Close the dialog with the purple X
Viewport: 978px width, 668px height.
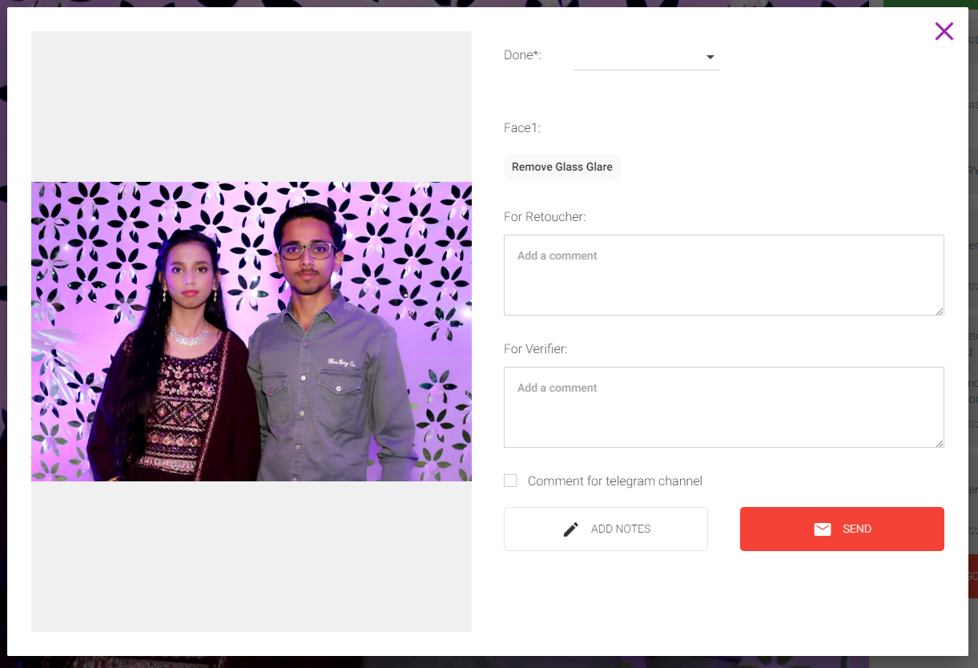coord(944,31)
